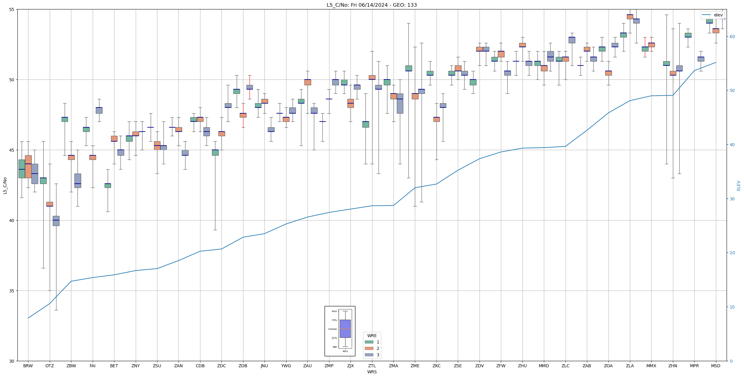744x377 pixels.
Task: Click the ELEV right axis label
Action: coord(739,185)
